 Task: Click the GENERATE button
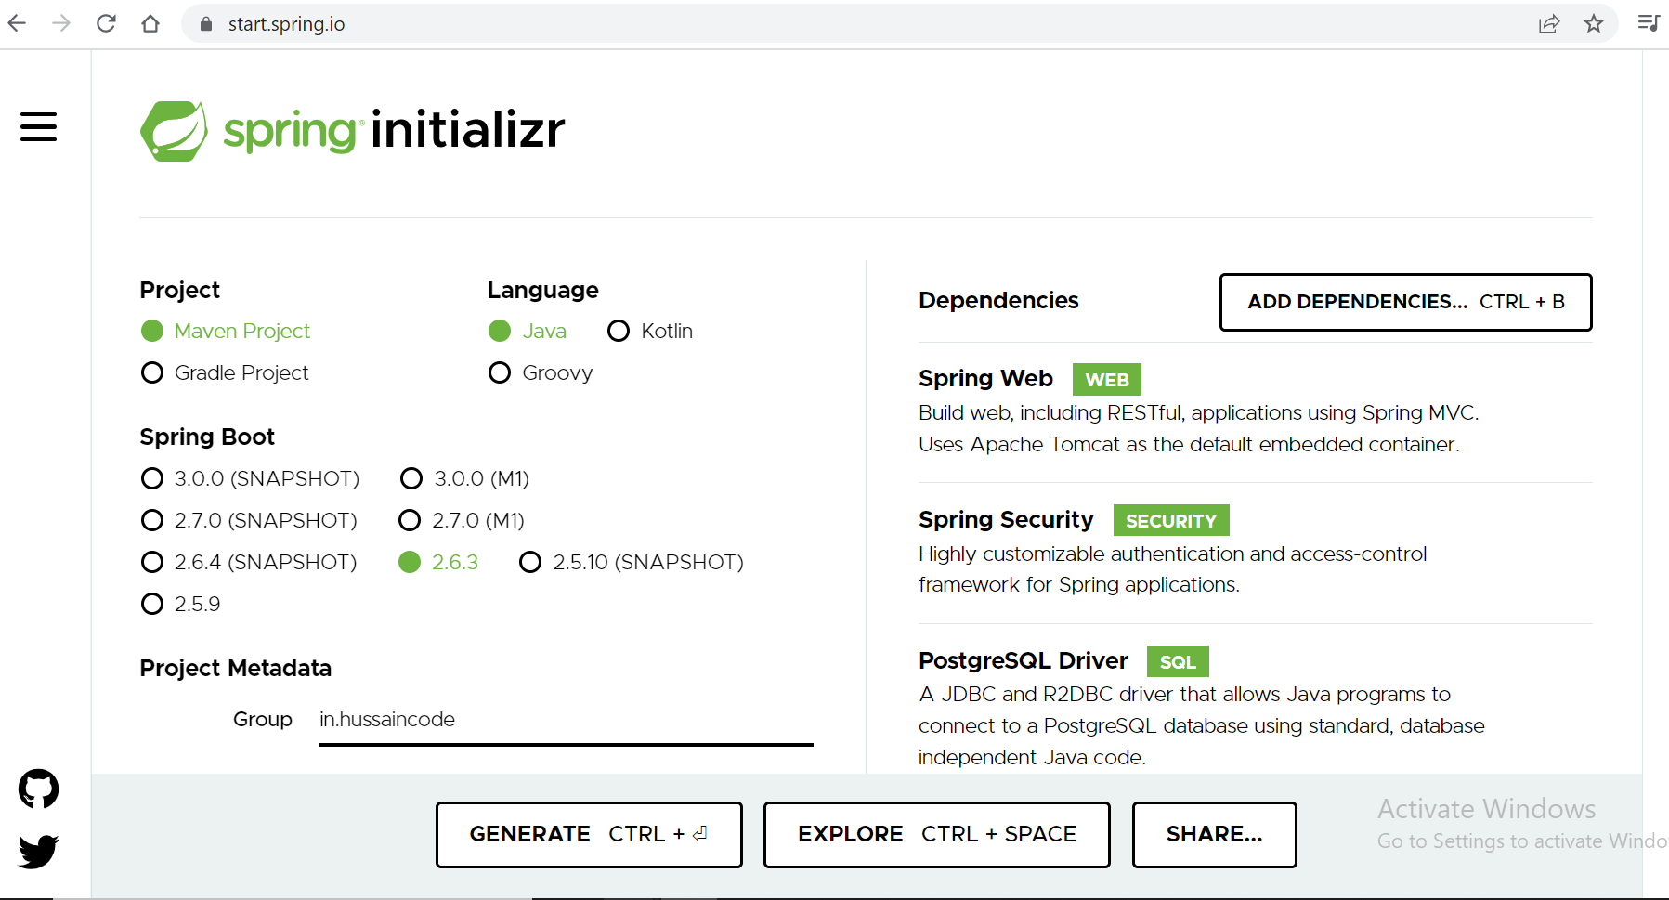[x=588, y=834]
